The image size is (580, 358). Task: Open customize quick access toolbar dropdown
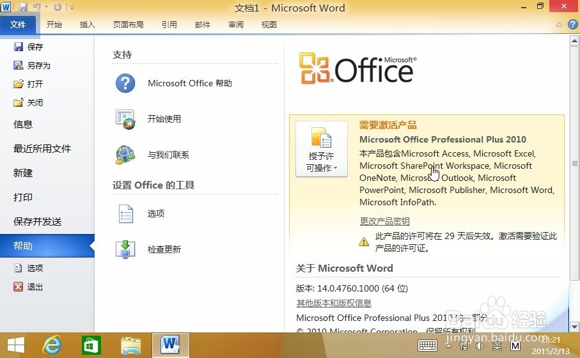pos(72,7)
